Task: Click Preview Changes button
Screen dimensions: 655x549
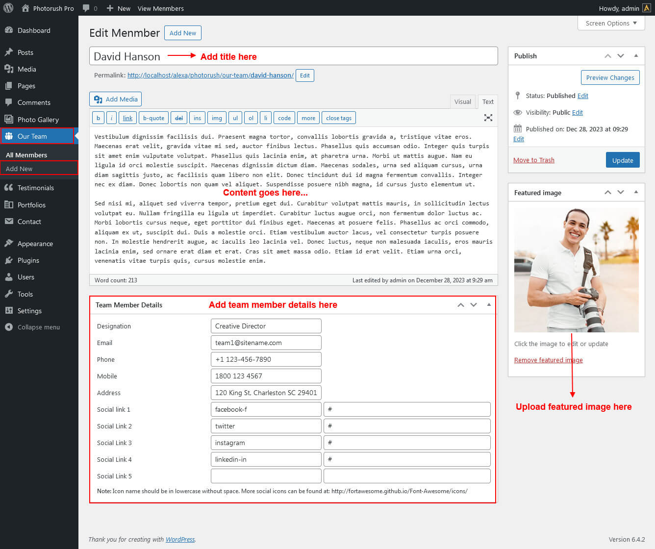Action: 610,77
